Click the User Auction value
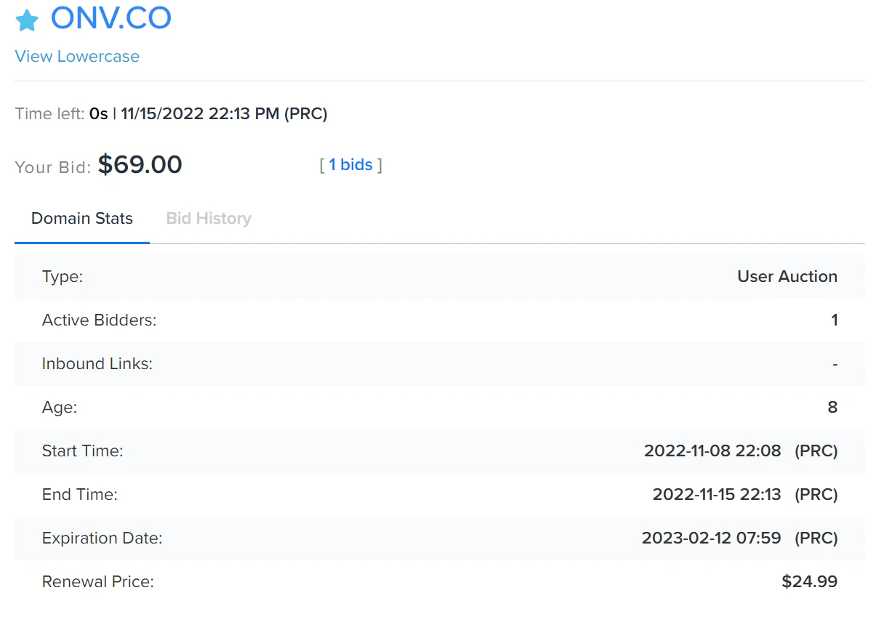This screenshot has height=622, width=876. point(787,276)
